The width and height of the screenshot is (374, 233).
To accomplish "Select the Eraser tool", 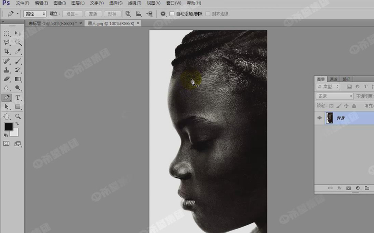I will (x=7, y=79).
